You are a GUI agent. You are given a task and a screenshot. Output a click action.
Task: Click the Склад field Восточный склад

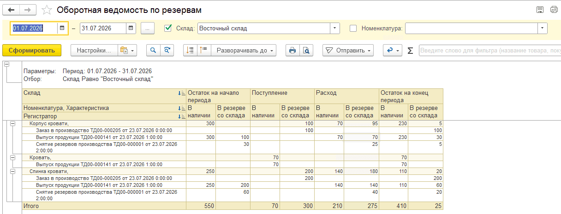point(264,28)
